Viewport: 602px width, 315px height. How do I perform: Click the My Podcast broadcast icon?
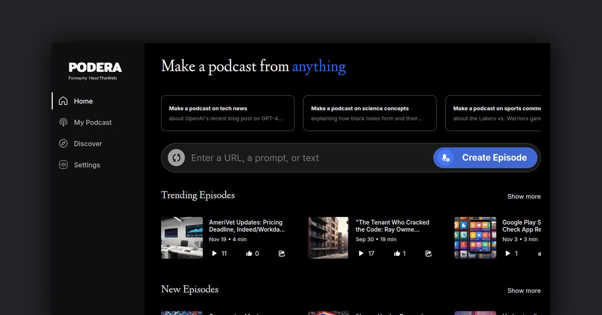(63, 122)
